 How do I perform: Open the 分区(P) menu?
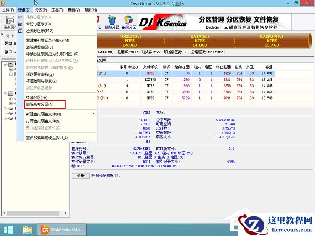(41, 10)
